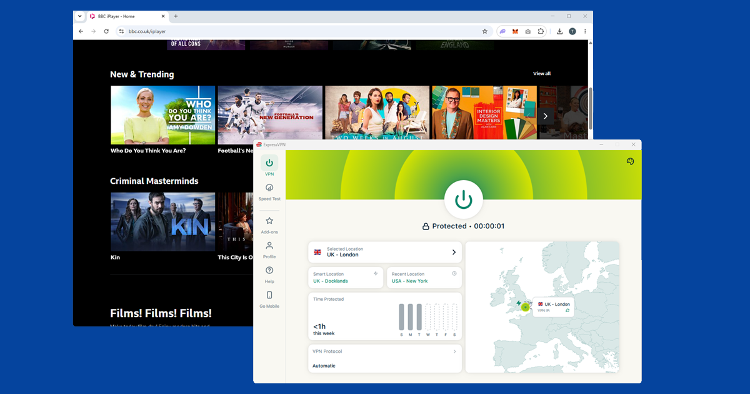Click the bbc.co.uk/iplayer address bar

(303, 31)
